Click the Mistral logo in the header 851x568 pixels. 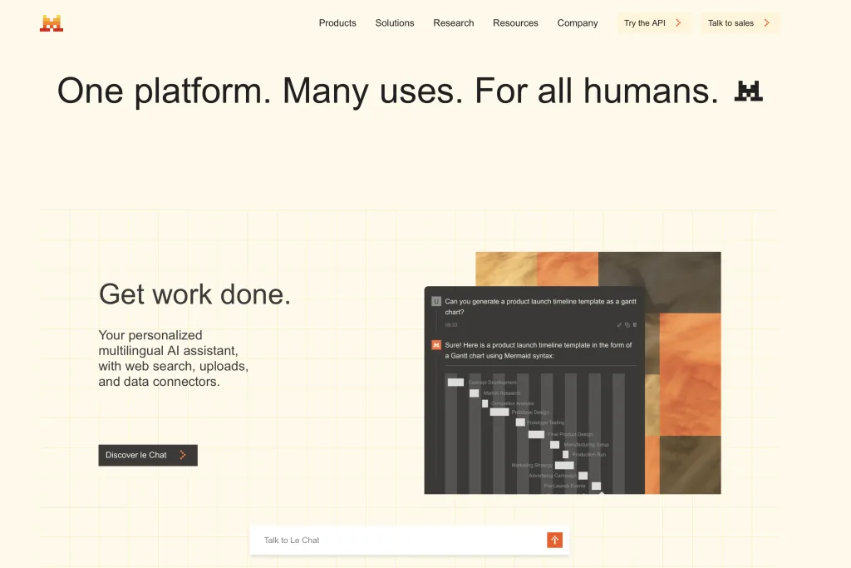(x=52, y=23)
